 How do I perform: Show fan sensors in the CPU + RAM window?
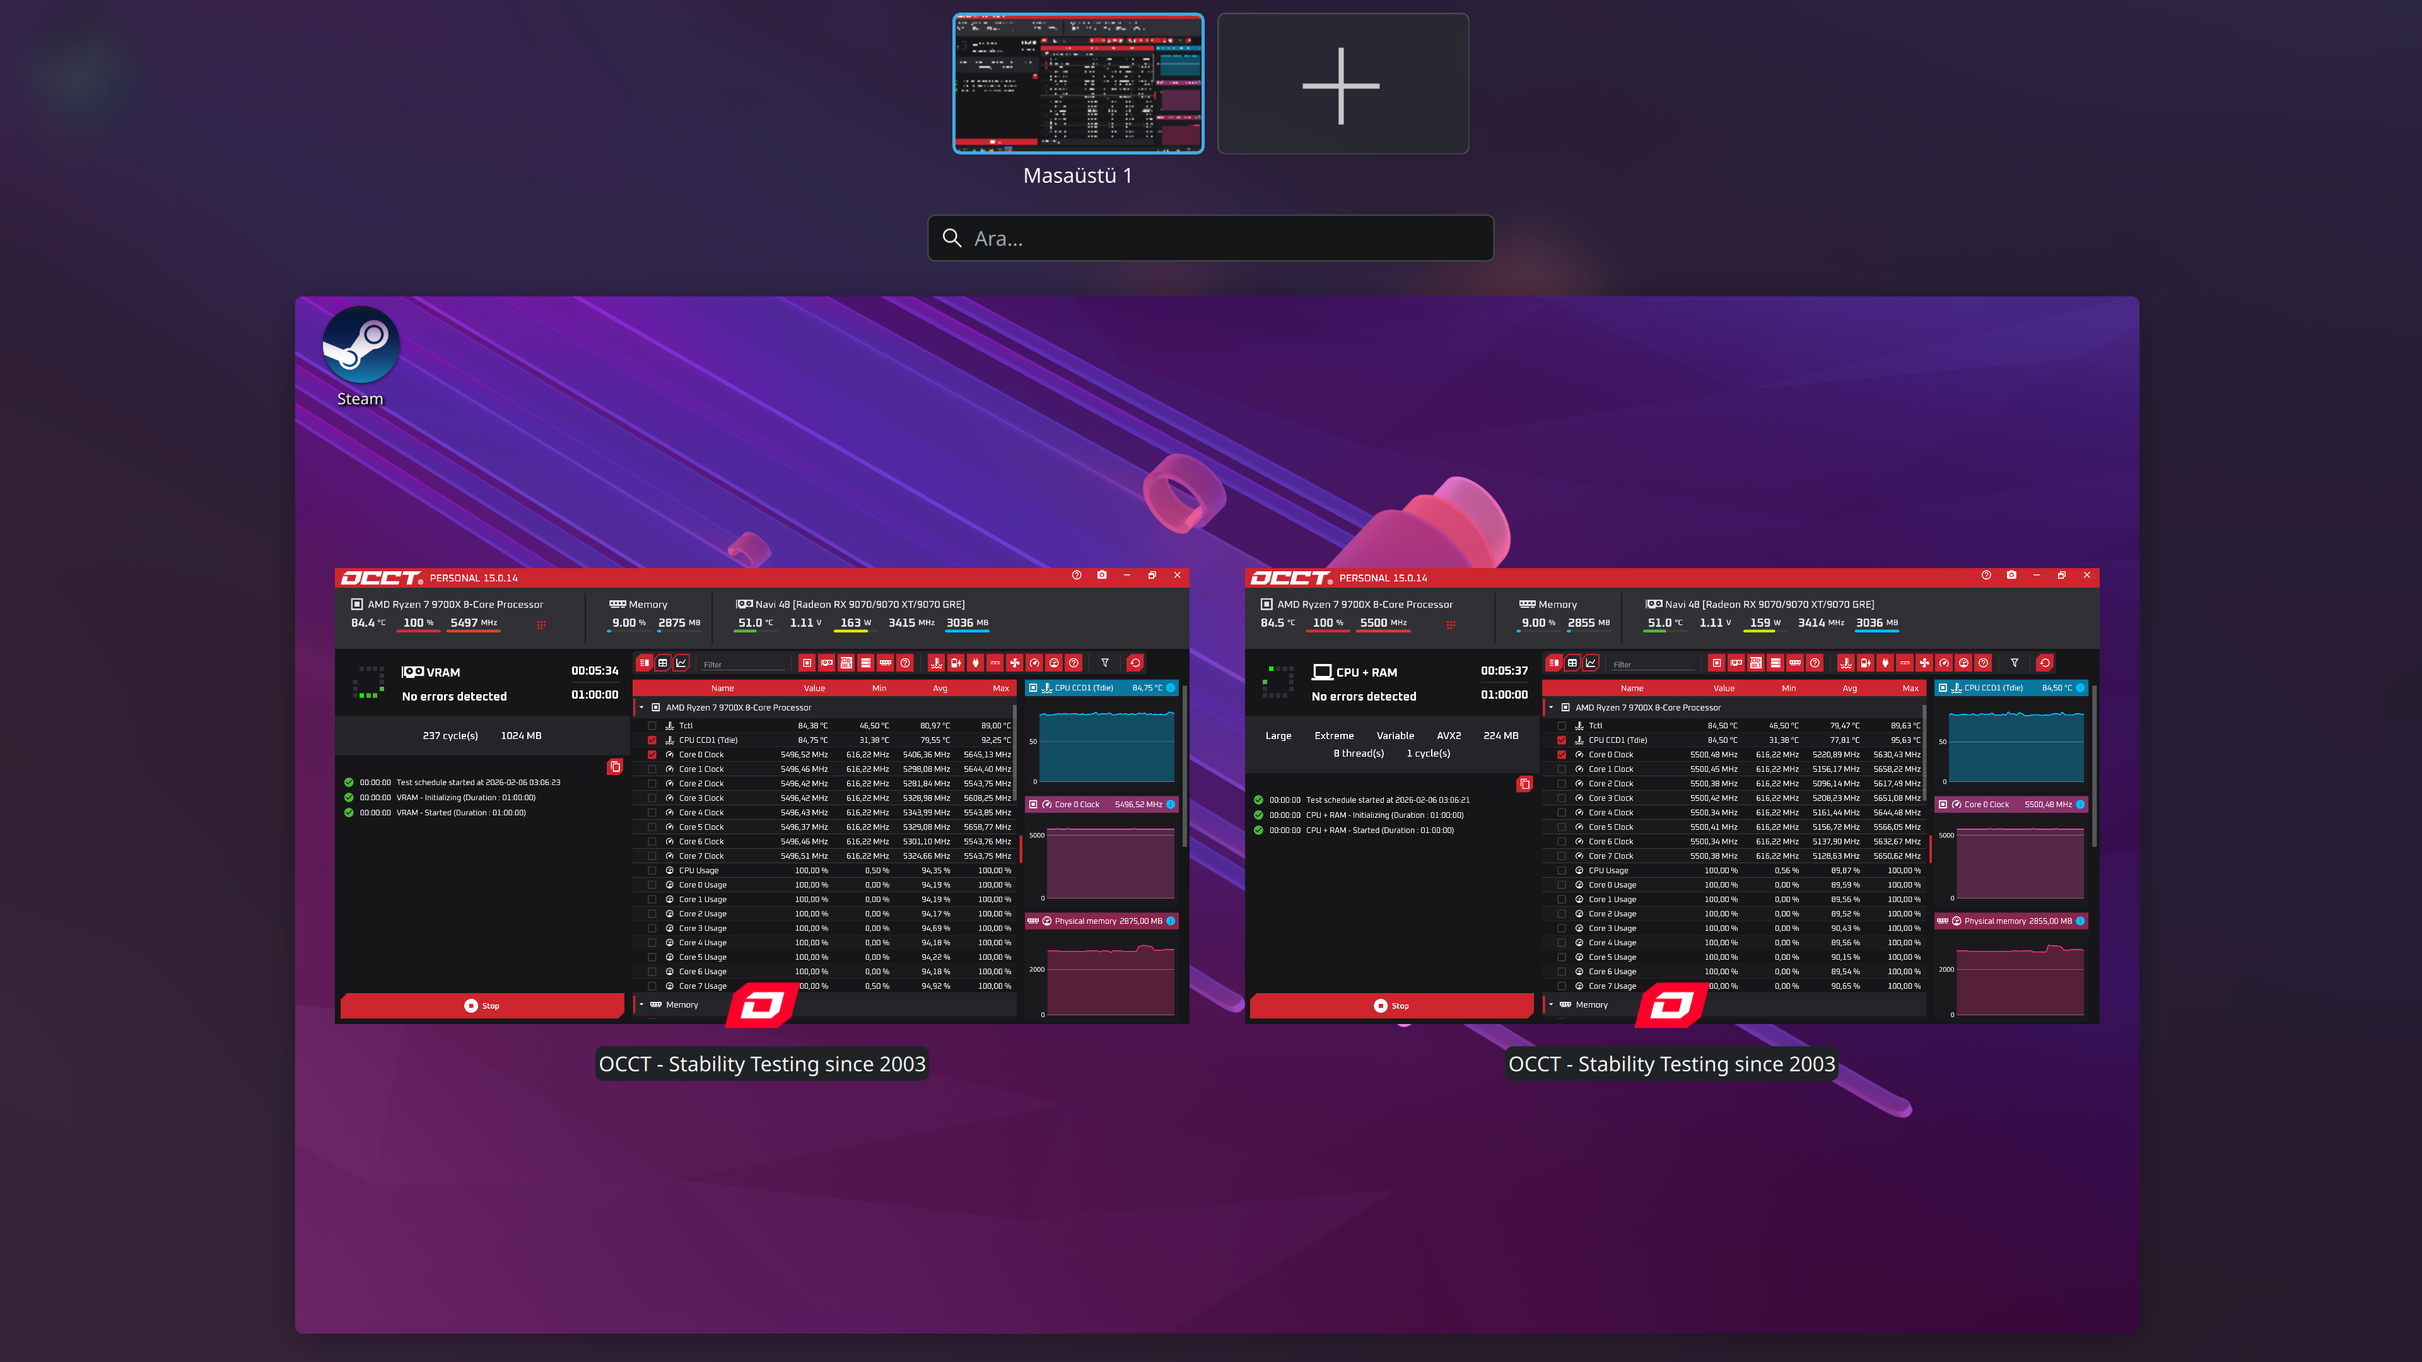(x=1924, y=663)
